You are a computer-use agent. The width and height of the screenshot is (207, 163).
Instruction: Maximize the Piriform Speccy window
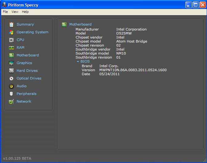click(196, 5)
